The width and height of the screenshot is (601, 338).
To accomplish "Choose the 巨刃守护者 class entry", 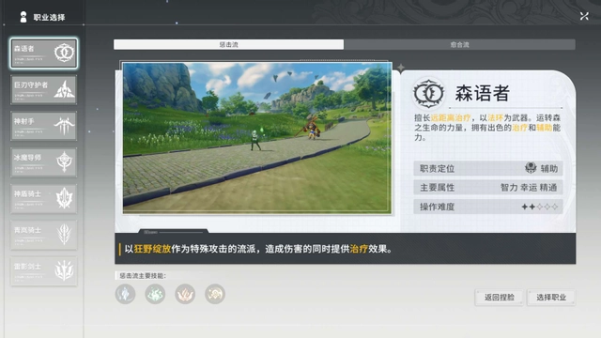I will (x=44, y=90).
